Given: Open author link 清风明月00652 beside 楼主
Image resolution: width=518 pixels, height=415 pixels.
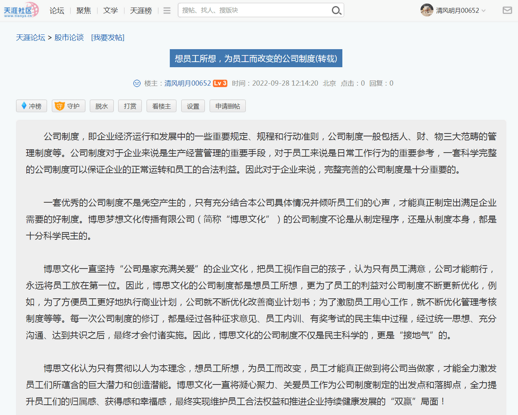Looking at the screenshot, I should click(x=187, y=83).
